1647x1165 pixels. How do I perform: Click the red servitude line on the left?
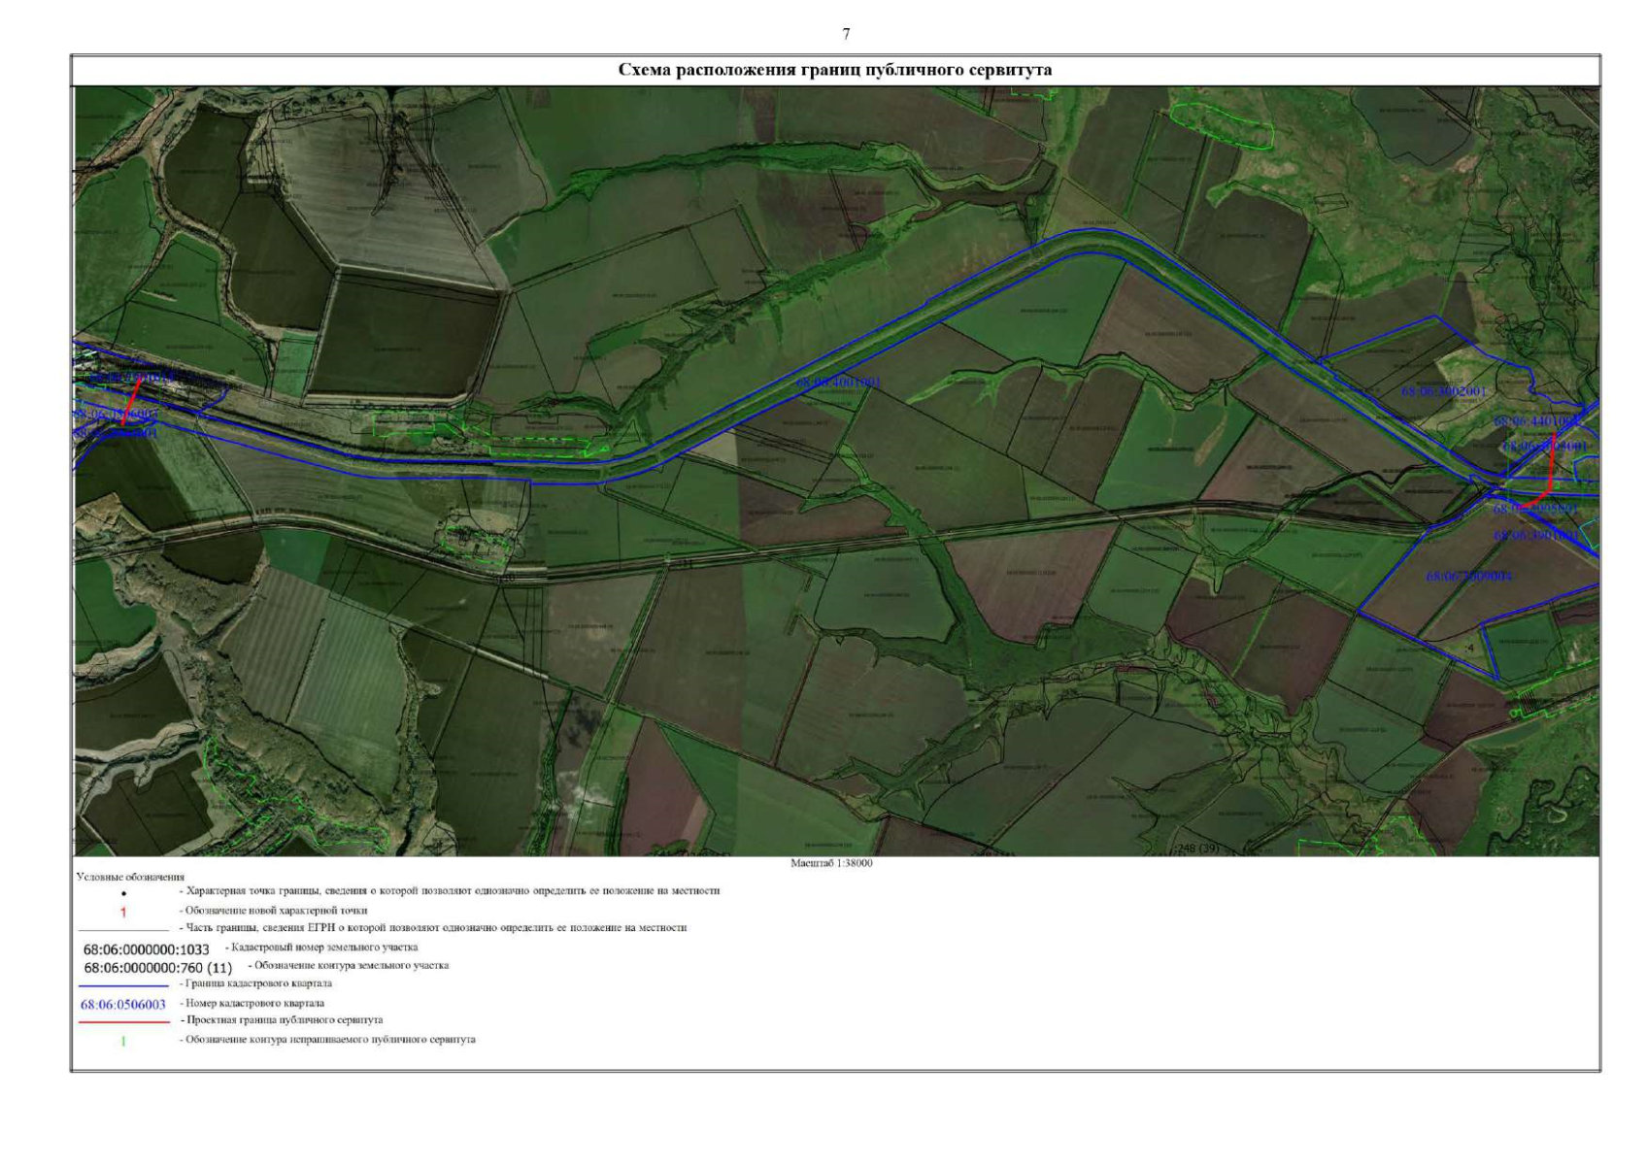click(132, 400)
